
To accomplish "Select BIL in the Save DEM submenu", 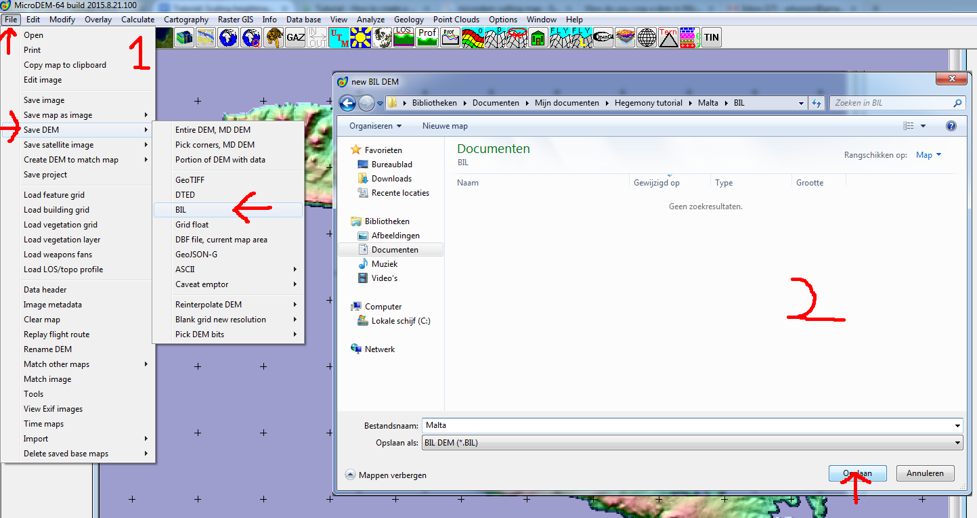I will tap(228, 210).
